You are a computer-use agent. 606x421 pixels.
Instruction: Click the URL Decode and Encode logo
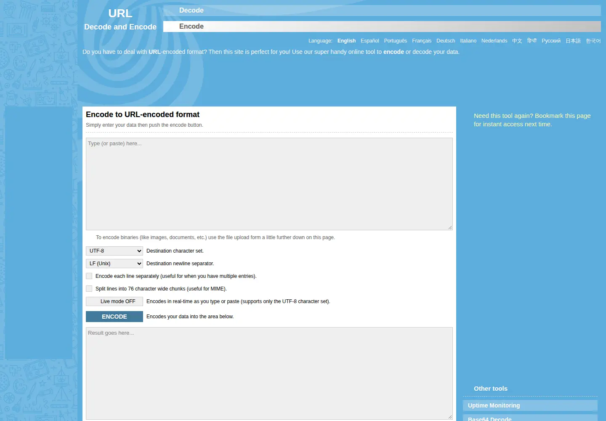[x=120, y=20]
